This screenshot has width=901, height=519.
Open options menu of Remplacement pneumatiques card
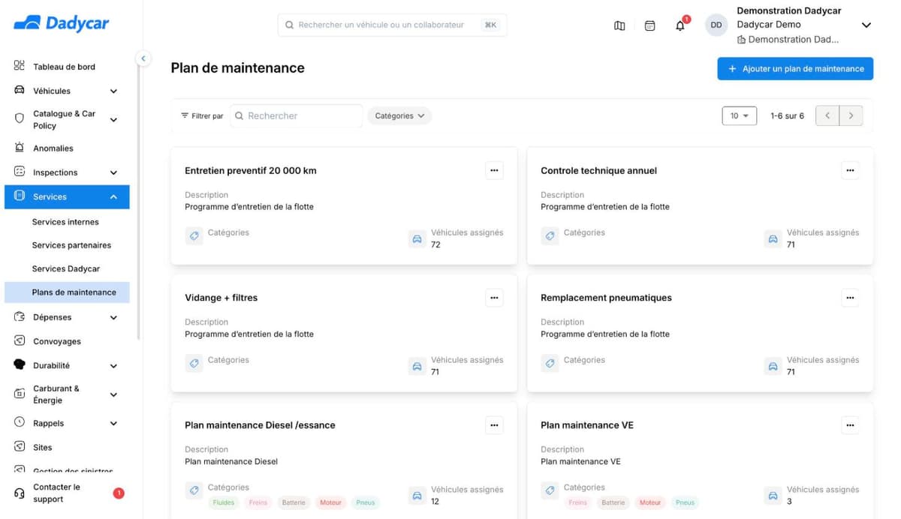click(850, 298)
